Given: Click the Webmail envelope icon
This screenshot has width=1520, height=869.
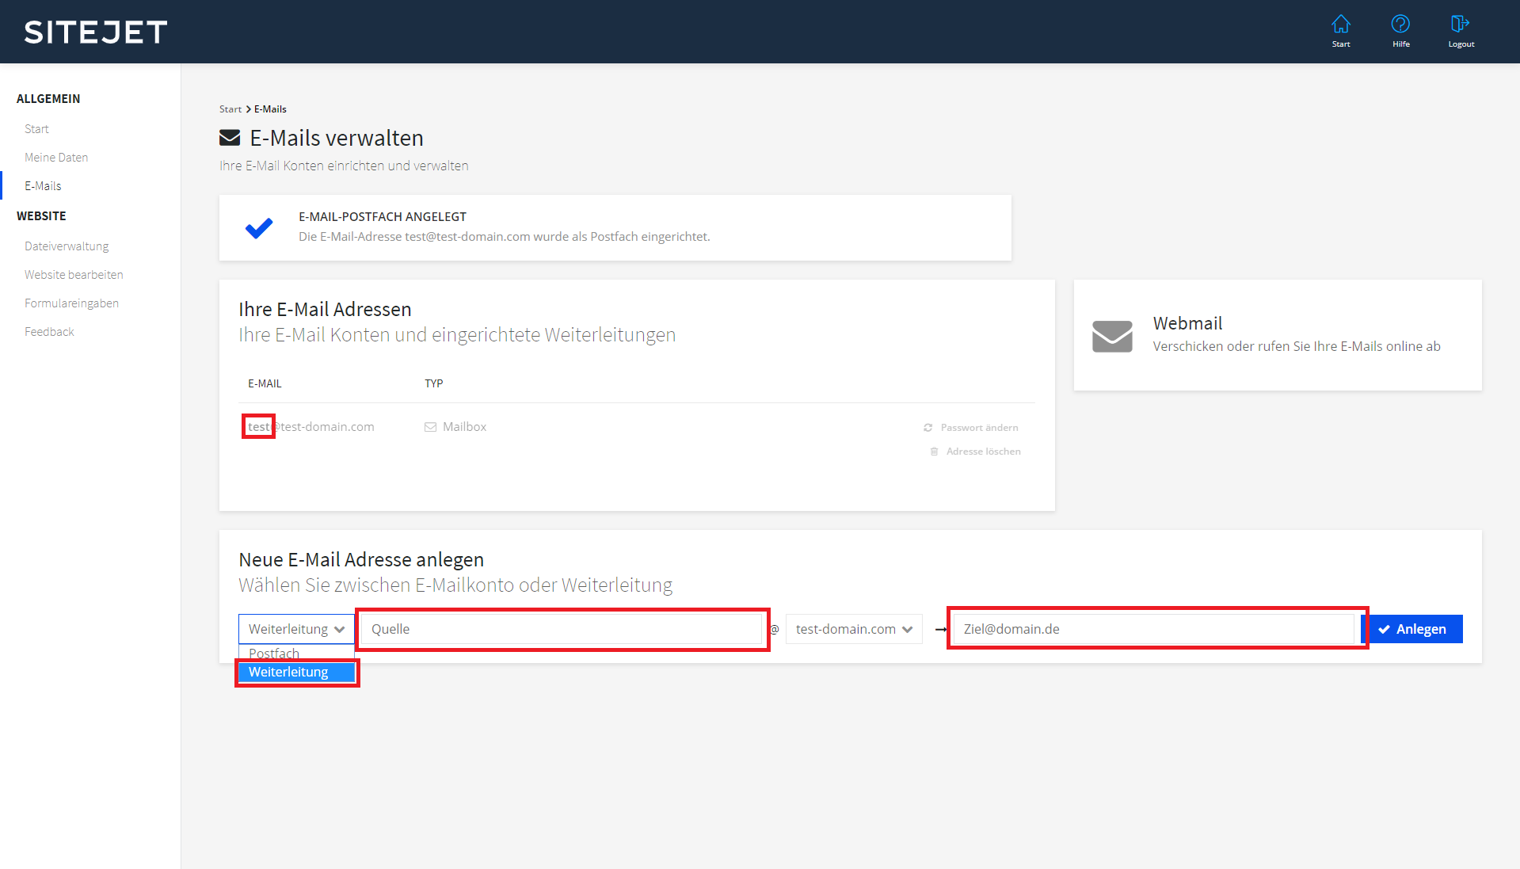Looking at the screenshot, I should [1112, 336].
